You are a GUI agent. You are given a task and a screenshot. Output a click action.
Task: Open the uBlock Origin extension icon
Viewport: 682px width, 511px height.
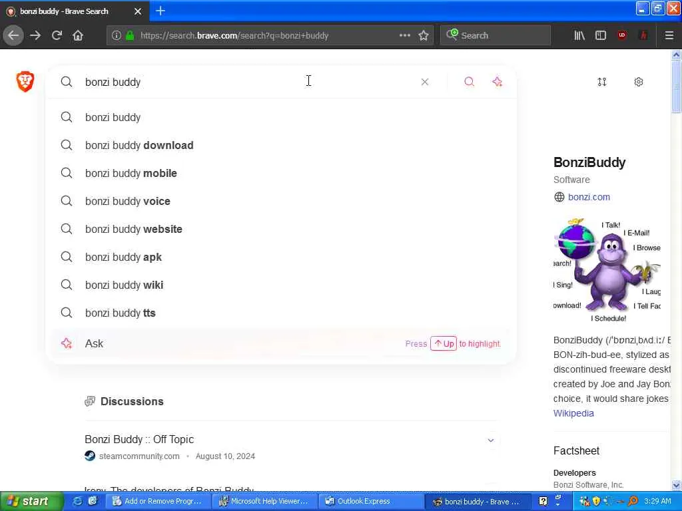(622, 35)
